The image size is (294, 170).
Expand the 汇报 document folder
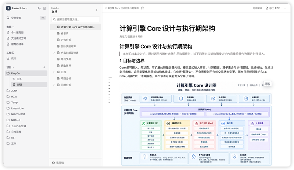pyautogui.click(x=54, y=72)
